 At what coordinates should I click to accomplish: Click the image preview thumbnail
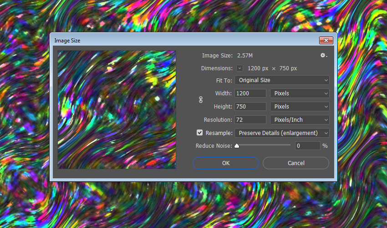point(117,109)
